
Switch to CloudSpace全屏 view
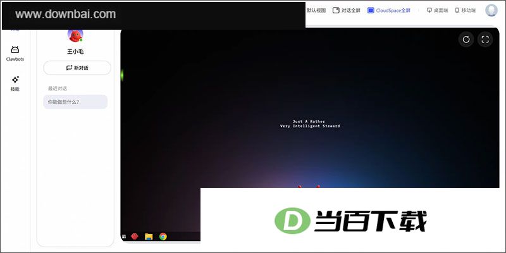(x=389, y=10)
